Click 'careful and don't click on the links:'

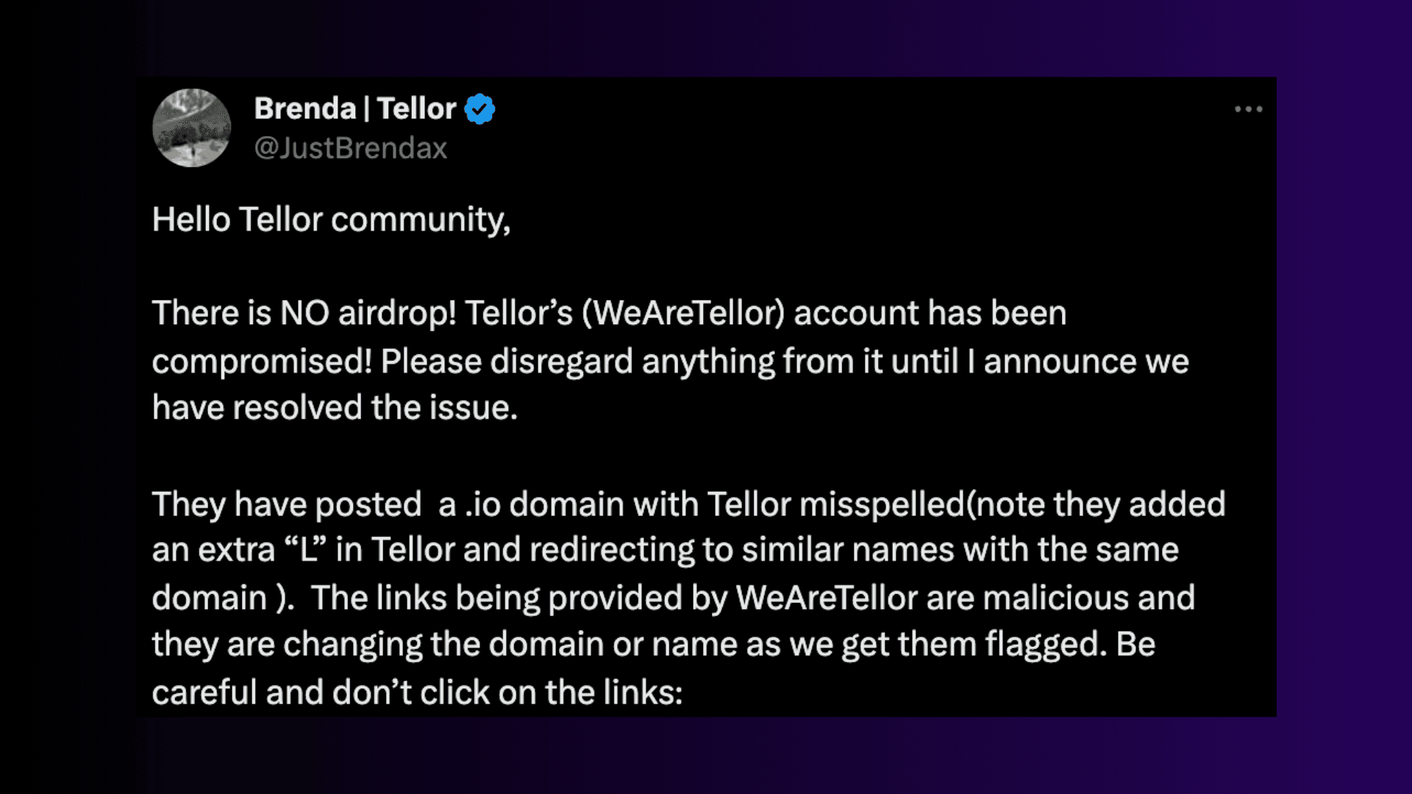pyautogui.click(x=418, y=693)
